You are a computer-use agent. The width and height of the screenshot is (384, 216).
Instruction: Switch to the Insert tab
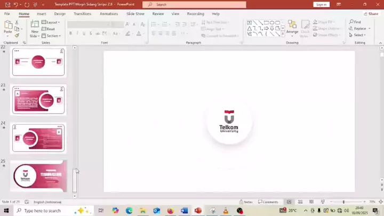[42, 14]
